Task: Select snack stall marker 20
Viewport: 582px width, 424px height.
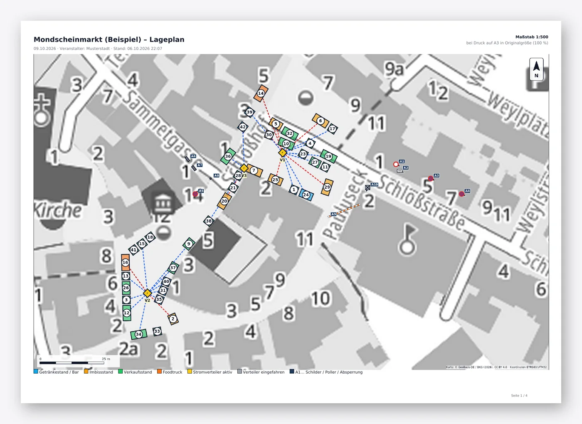Action: (224, 201)
